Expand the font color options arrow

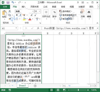(x=32, y=19)
